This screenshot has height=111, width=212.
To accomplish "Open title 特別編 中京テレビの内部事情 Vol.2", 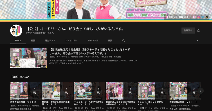I will coord(56,103).
